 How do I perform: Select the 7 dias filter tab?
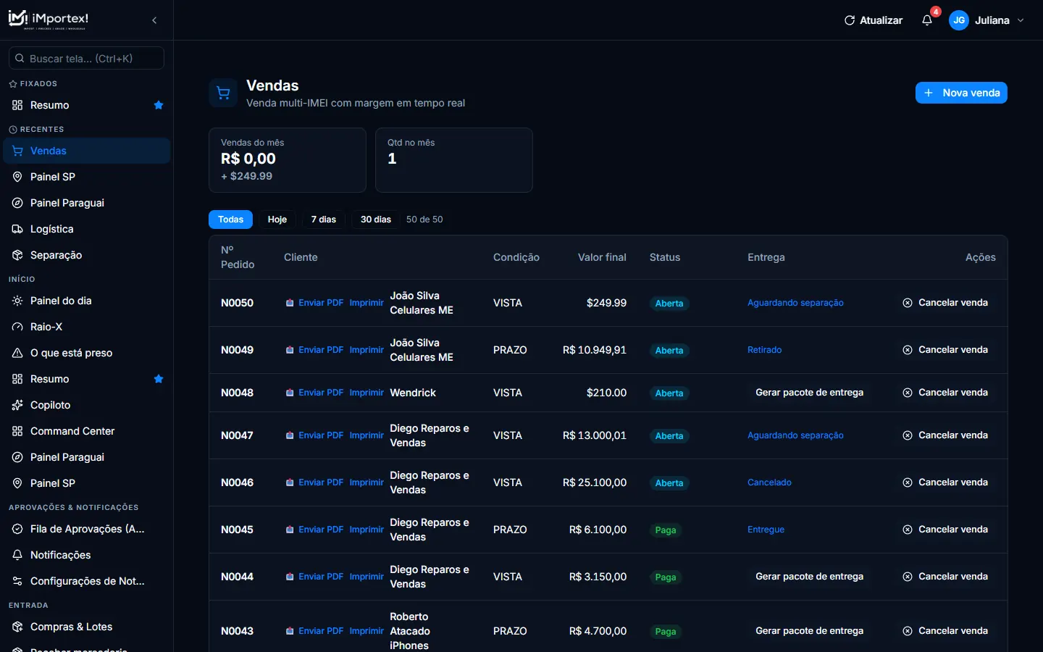324,220
